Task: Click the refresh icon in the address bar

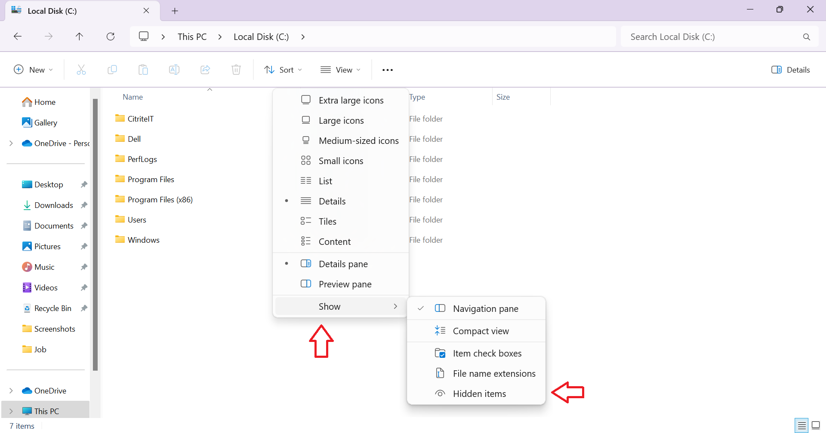Action: pos(111,37)
